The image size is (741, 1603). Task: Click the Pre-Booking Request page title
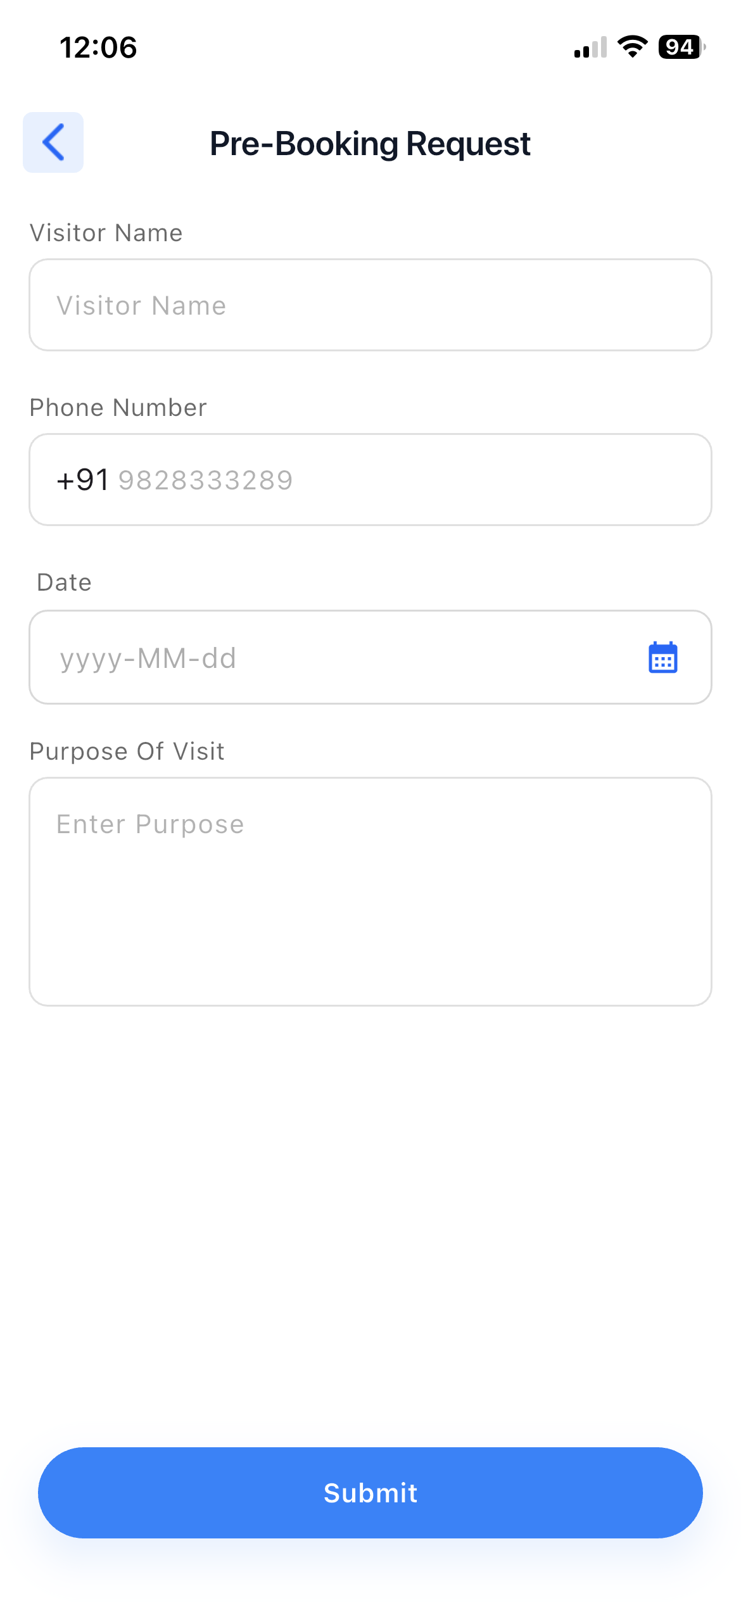pyautogui.click(x=370, y=144)
